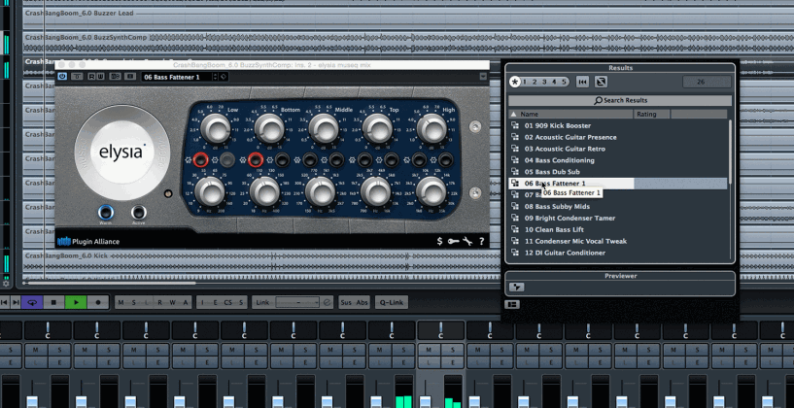
Task: Toggle the Active button on elysia plugin
Action: pos(139,213)
